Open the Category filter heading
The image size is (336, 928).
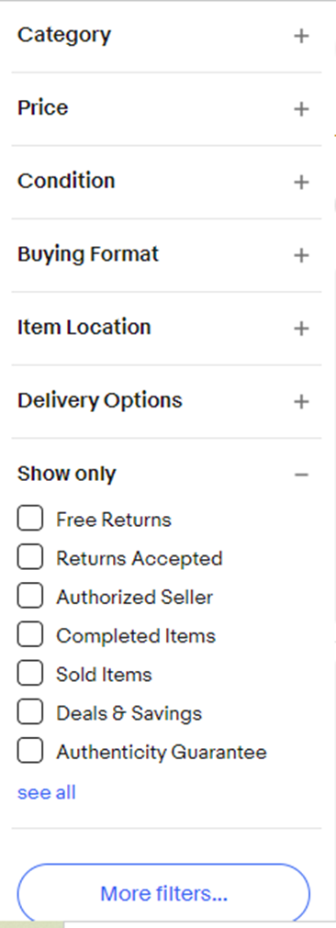(x=64, y=35)
